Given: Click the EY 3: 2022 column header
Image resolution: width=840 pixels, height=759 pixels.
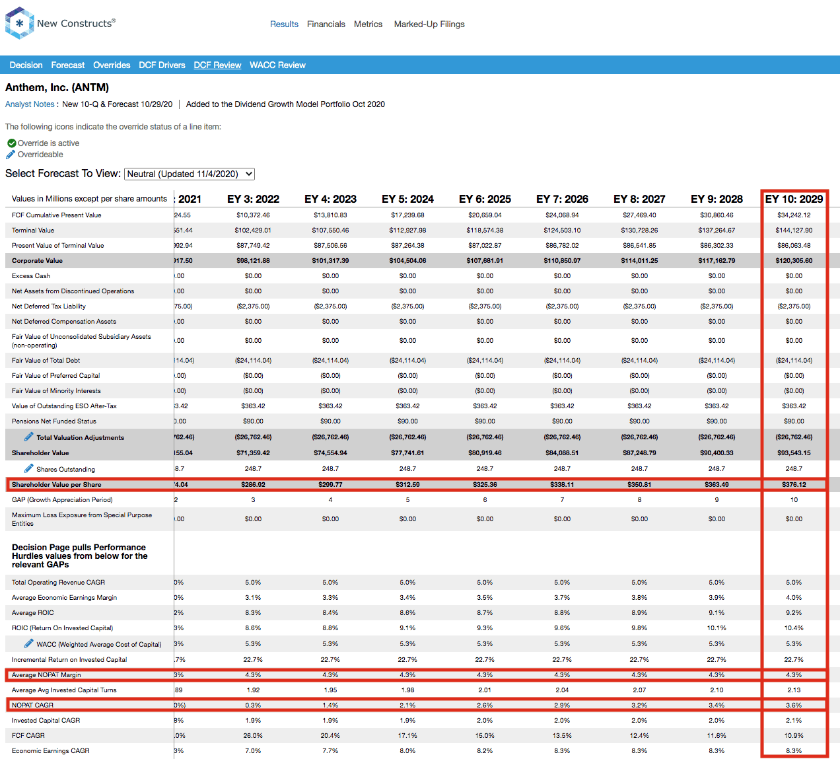Looking at the screenshot, I should point(253,199).
